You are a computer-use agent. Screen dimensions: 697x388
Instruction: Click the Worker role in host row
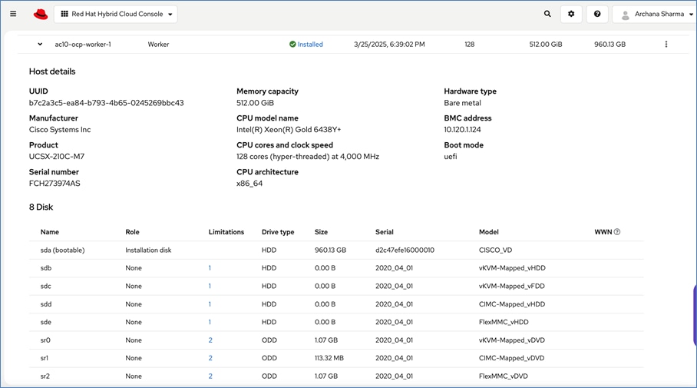[x=158, y=44]
